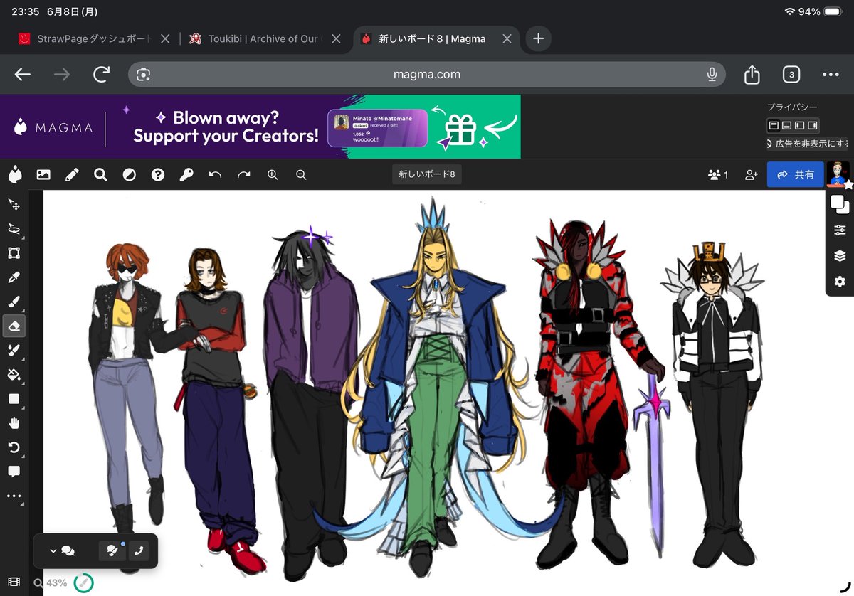Click the 43% zoom level indicator
854x596 pixels.
pyautogui.click(x=51, y=583)
